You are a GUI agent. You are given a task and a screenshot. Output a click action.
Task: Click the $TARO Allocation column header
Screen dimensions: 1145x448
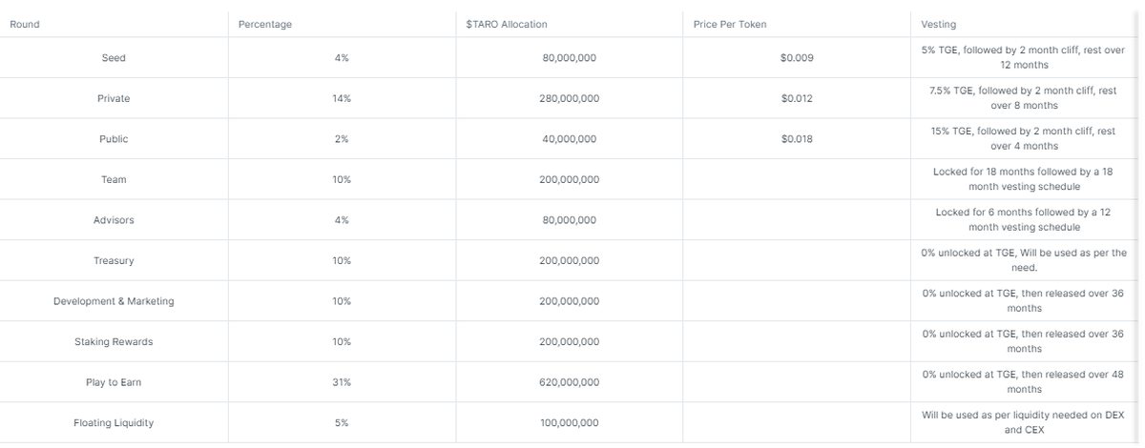point(507,24)
